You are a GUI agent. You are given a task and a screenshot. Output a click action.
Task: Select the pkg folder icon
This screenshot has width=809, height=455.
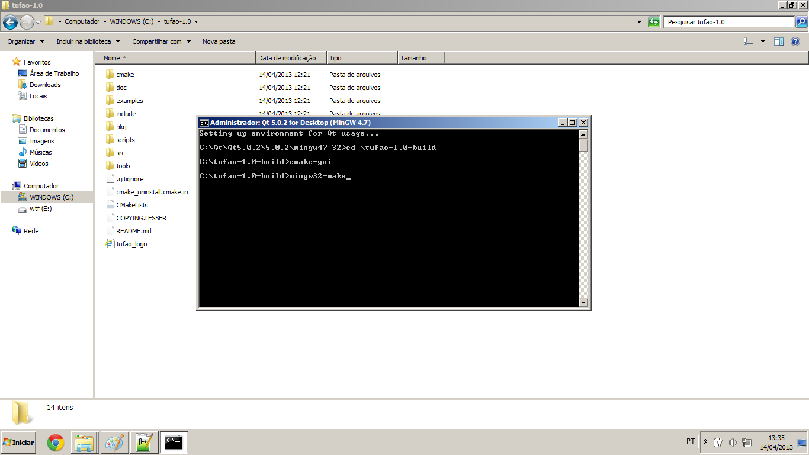110,127
